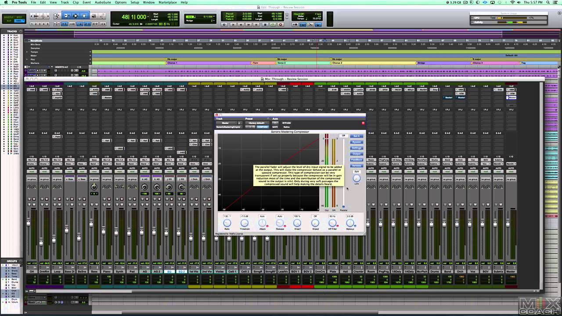Image resolution: width=562 pixels, height=316 pixels.
Task: Select the Zoomer tool in the toolbar
Action: [x=57, y=16]
